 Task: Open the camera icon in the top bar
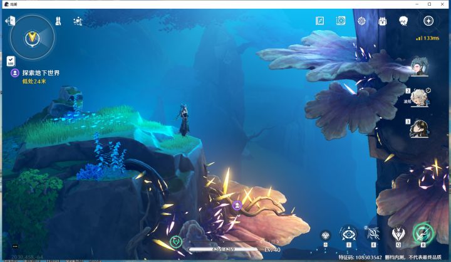(x=341, y=21)
